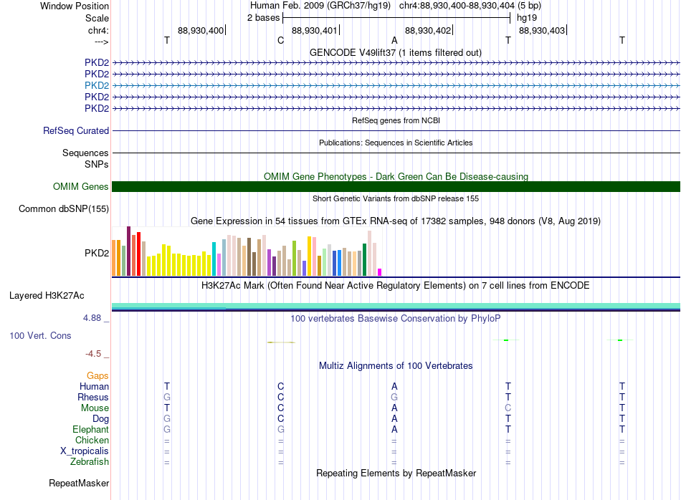Click the 88,930,402 ruler position marker
This screenshot has width=681, height=500.
(x=429, y=30)
